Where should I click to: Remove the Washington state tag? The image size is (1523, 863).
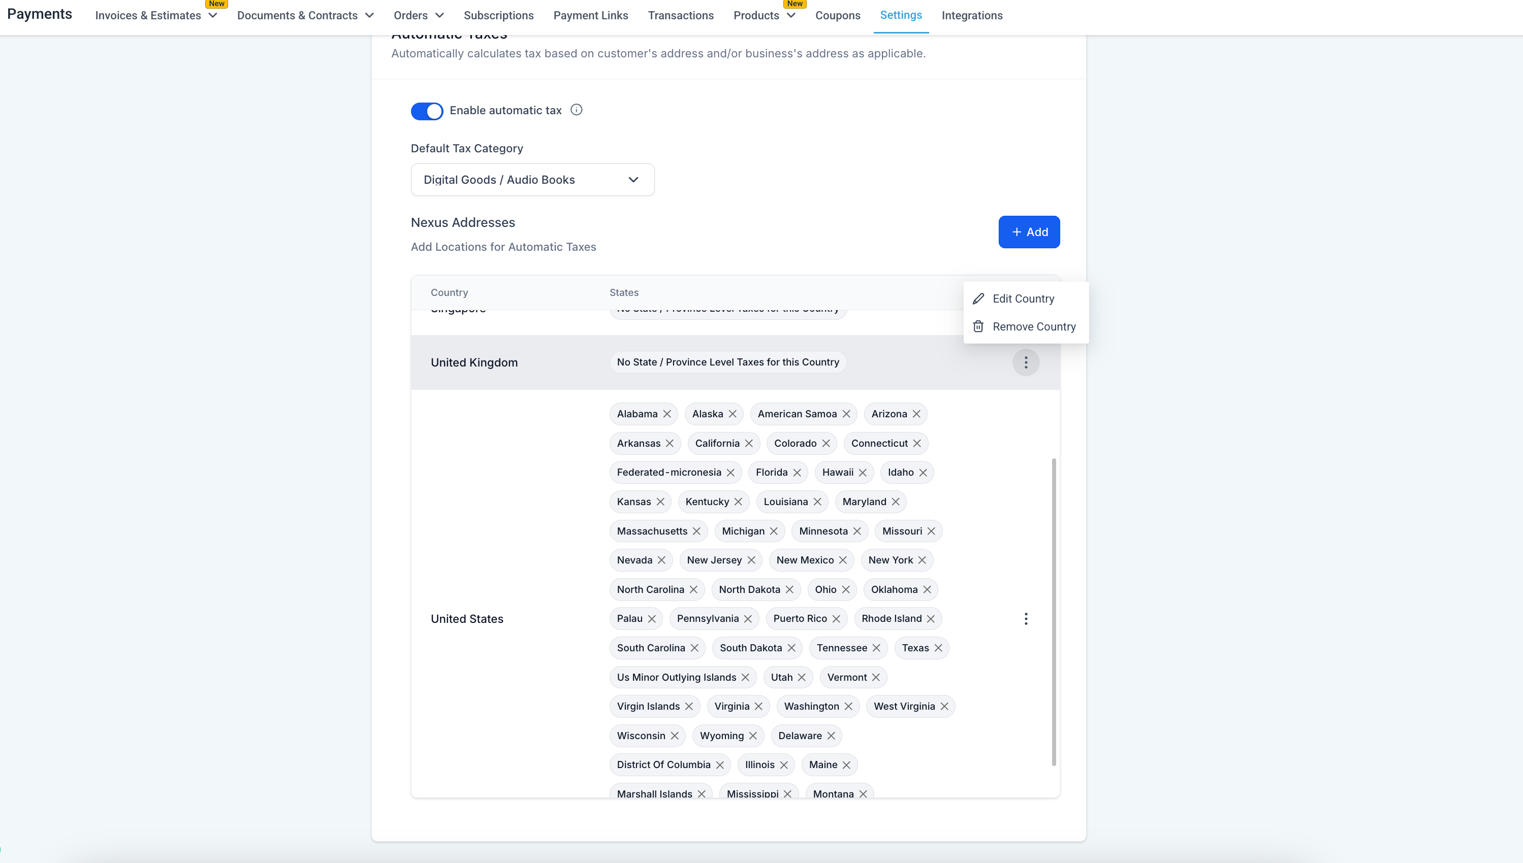(x=849, y=707)
